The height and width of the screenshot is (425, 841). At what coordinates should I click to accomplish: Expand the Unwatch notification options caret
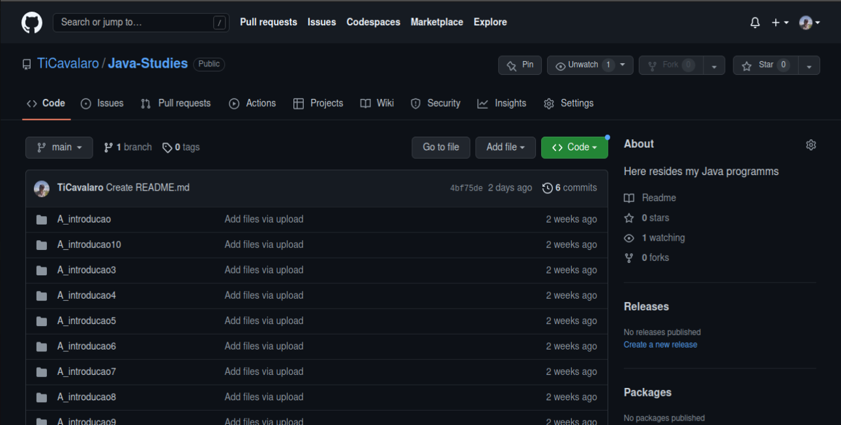(x=623, y=65)
